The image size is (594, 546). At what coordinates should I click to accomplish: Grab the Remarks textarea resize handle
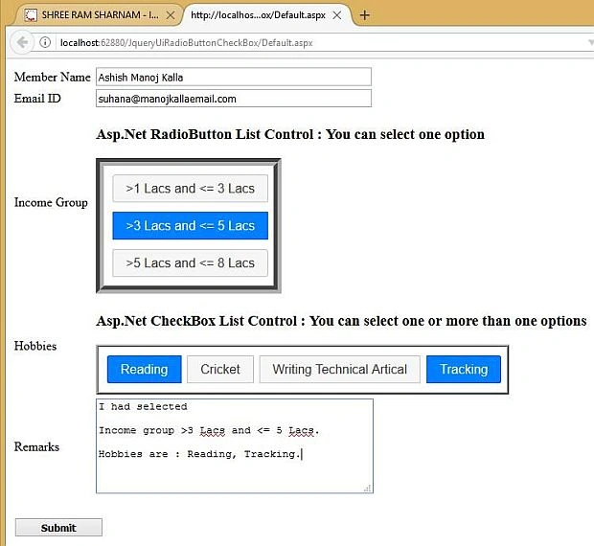click(368, 489)
